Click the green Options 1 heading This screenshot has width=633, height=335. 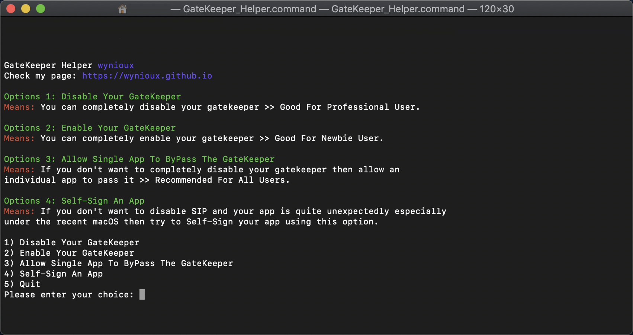[92, 97]
